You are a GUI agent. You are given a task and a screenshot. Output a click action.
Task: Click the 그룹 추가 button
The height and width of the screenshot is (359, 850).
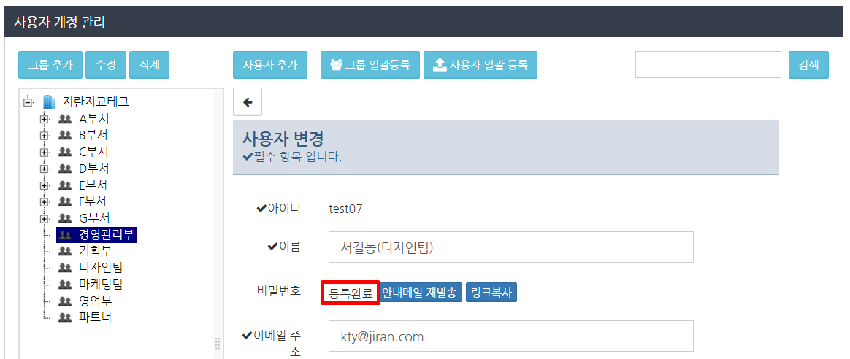click(x=50, y=65)
